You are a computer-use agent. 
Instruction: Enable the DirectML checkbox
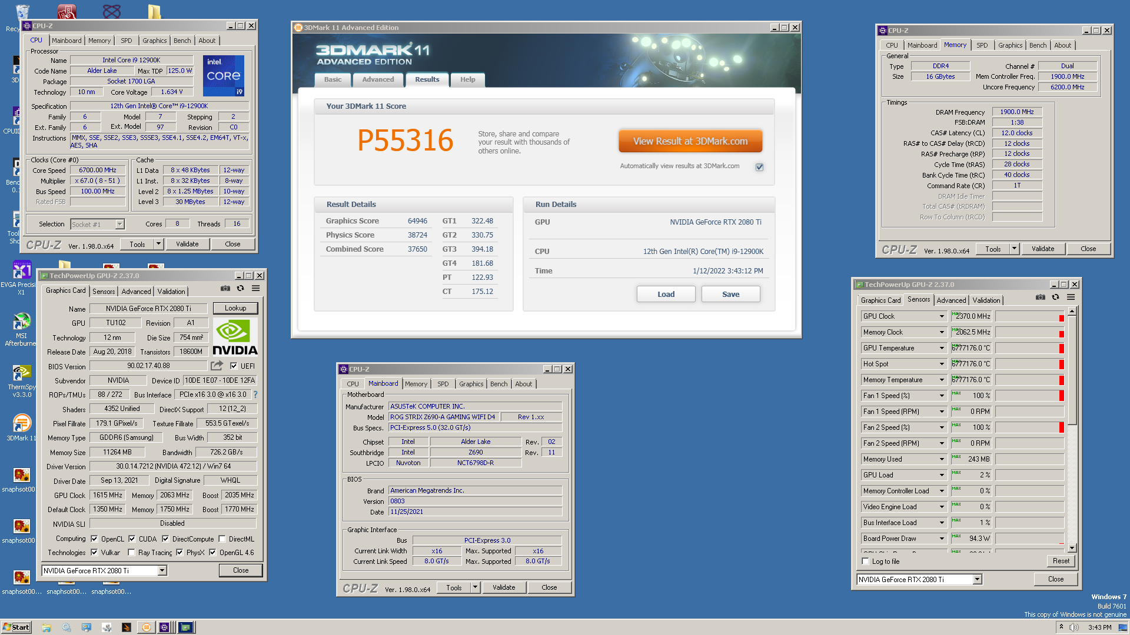[222, 539]
